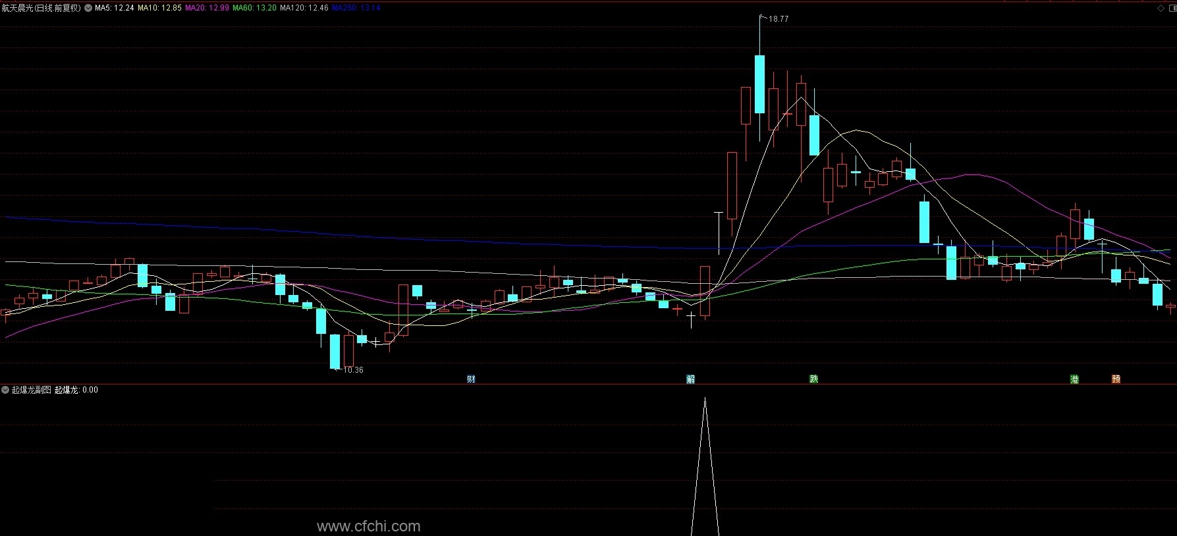
Task: Click the 起爆龙: 0.00 value label
Action: (76, 390)
